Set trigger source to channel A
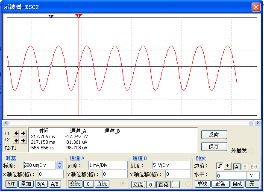Screen dimensions: 264x192 237,166
